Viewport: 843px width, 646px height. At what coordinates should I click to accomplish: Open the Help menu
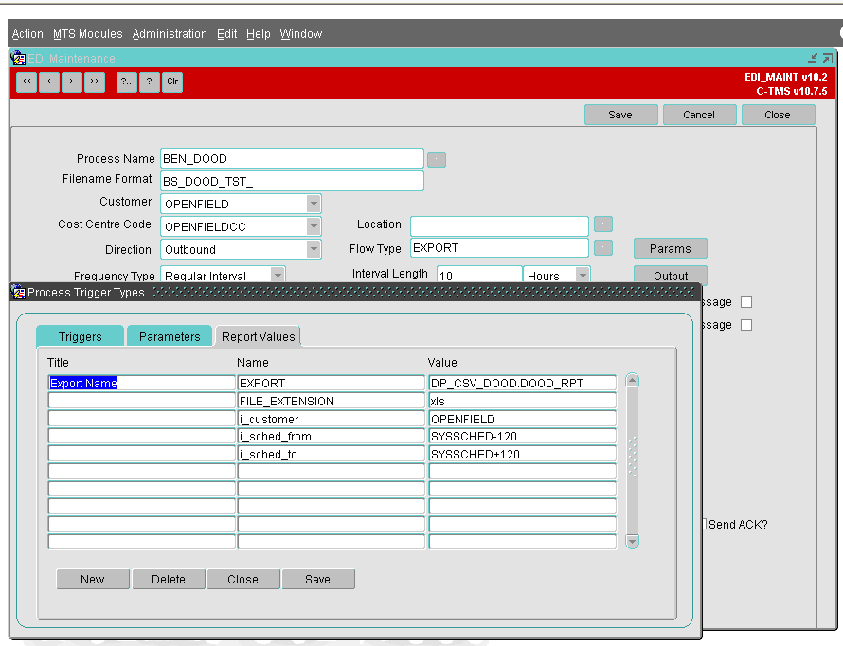258,34
